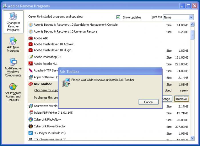Click the CyberLink PowerDirector icon
The height and width of the screenshot is (146, 200).
coord(31,126)
